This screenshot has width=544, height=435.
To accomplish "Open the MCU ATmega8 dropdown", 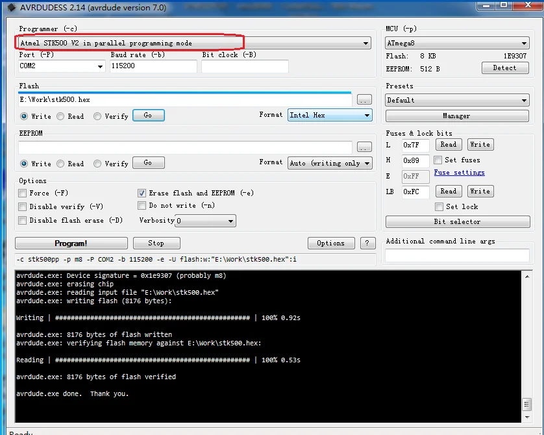I will pos(457,43).
